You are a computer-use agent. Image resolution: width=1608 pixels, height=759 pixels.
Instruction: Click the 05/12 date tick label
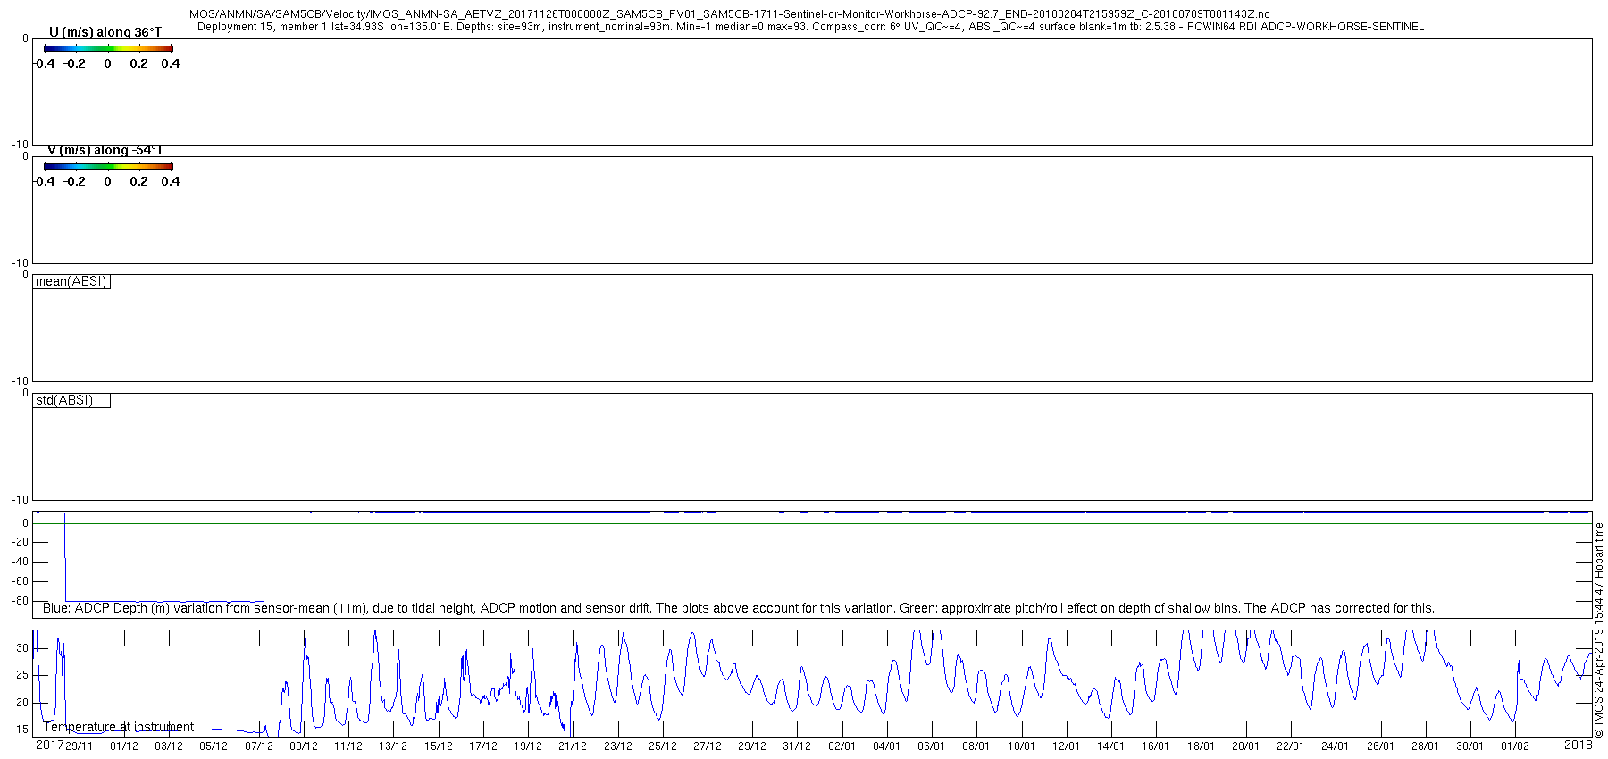214,746
